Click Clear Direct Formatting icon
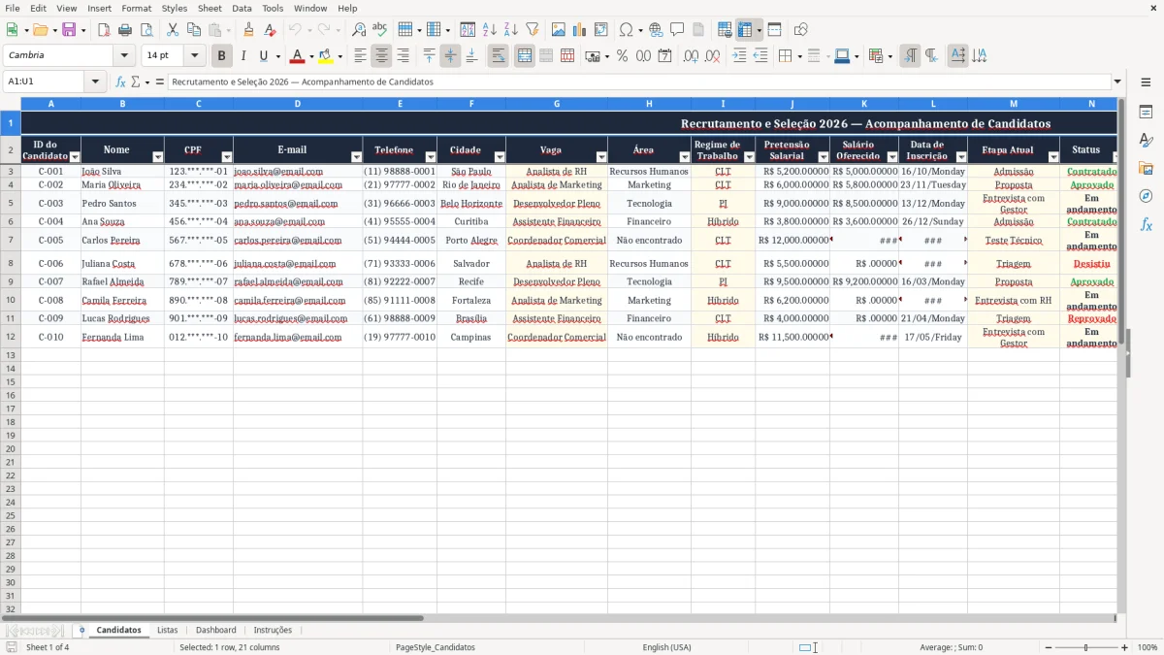The width and height of the screenshot is (1164, 655). tap(271, 30)
